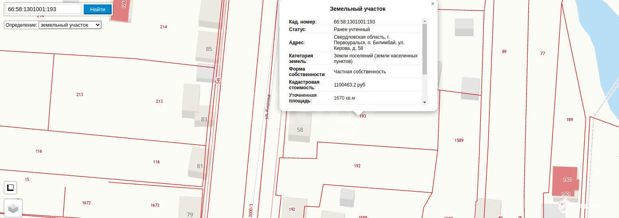The height and width of the screenshot is (218, 619).
Task: Close the Земельный участок info popup
Action: coord(433,4)
